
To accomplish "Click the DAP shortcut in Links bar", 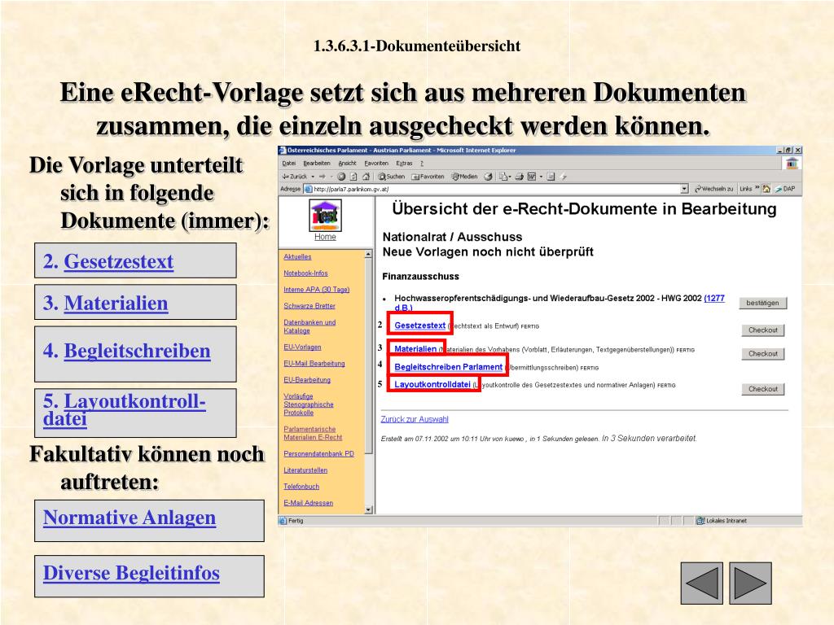I will [x=784, y=189].
